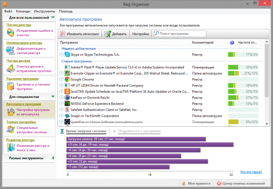Toggle delay clock icon for Snagit row
The width and height of the screenshot is (273, 189).
click(61, 115)
